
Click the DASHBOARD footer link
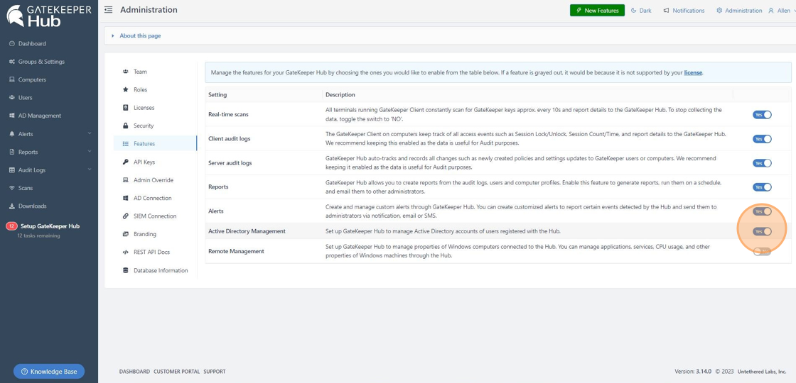pyautogui.click(x=134, y=372)
